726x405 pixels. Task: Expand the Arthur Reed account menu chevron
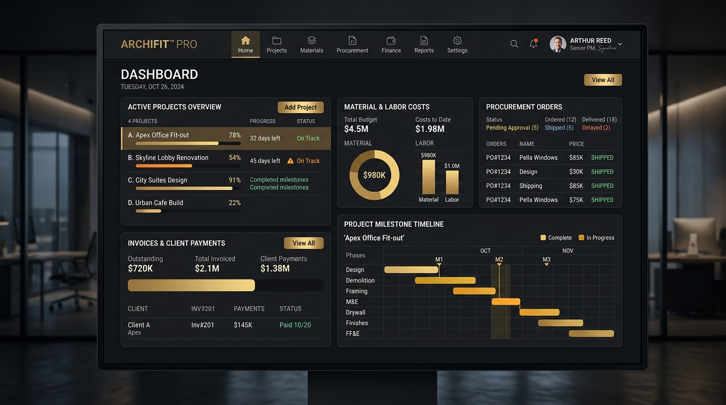(620, 44)
